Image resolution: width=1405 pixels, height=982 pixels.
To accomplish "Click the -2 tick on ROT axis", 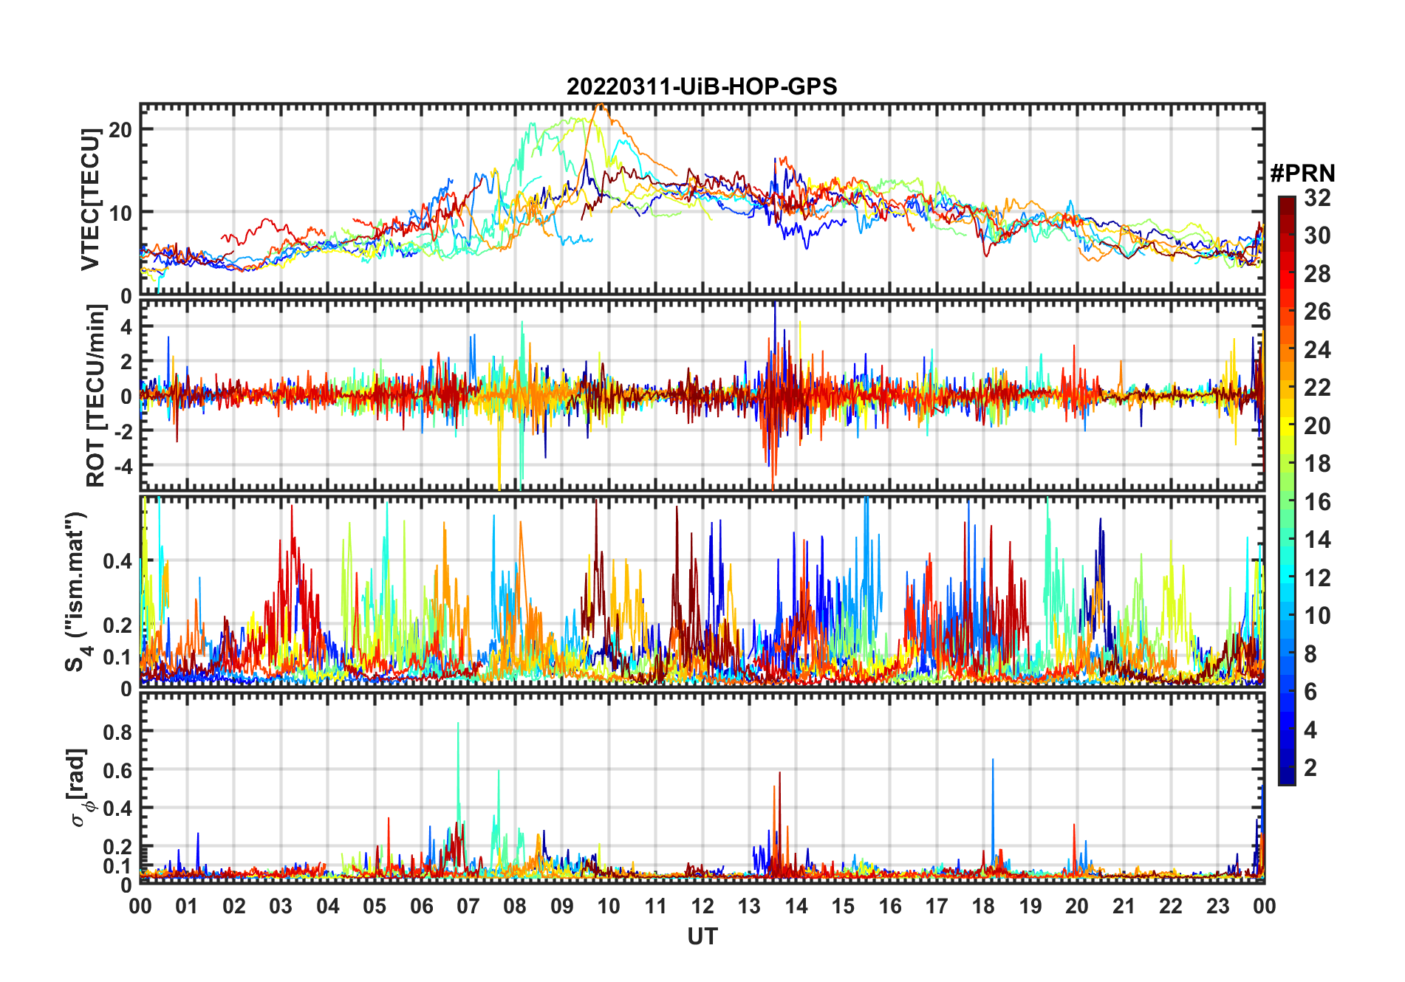I will (x=122, y=431).
